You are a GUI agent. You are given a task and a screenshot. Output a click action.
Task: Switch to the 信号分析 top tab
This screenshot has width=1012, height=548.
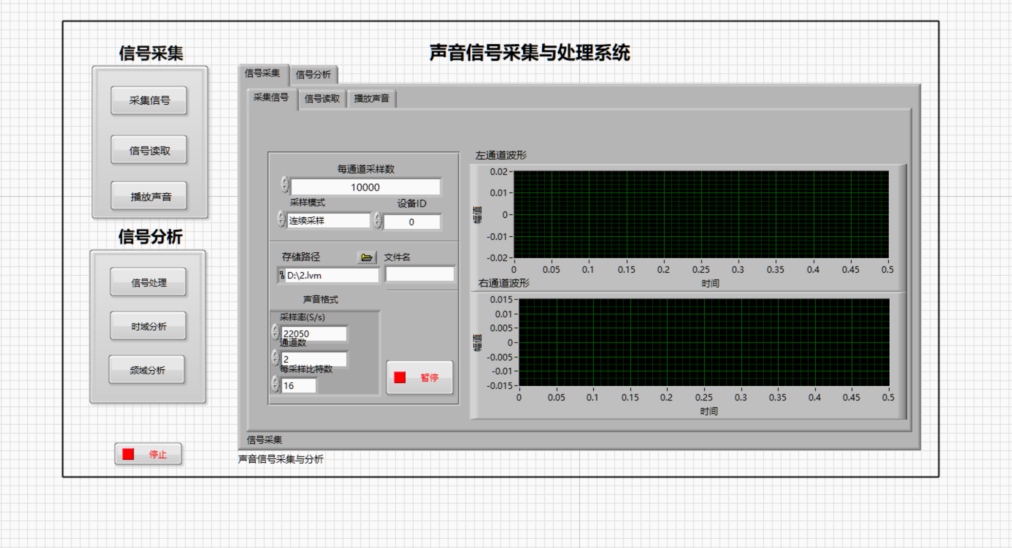tap(313, 75)
